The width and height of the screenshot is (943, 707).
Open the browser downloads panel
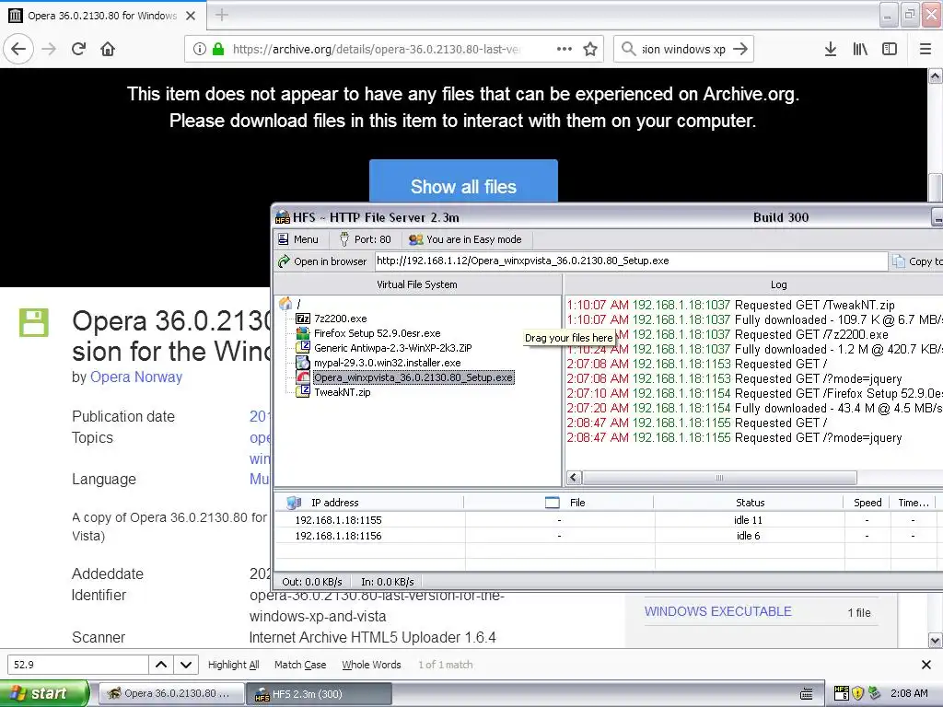point(831,49)
